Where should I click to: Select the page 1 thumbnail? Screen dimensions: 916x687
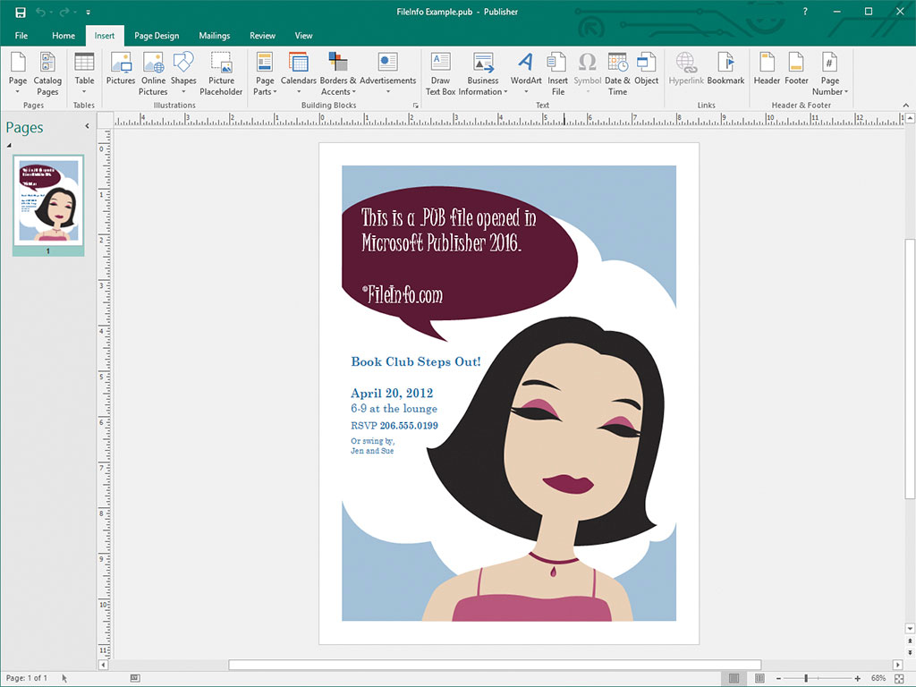coord(48,201)
